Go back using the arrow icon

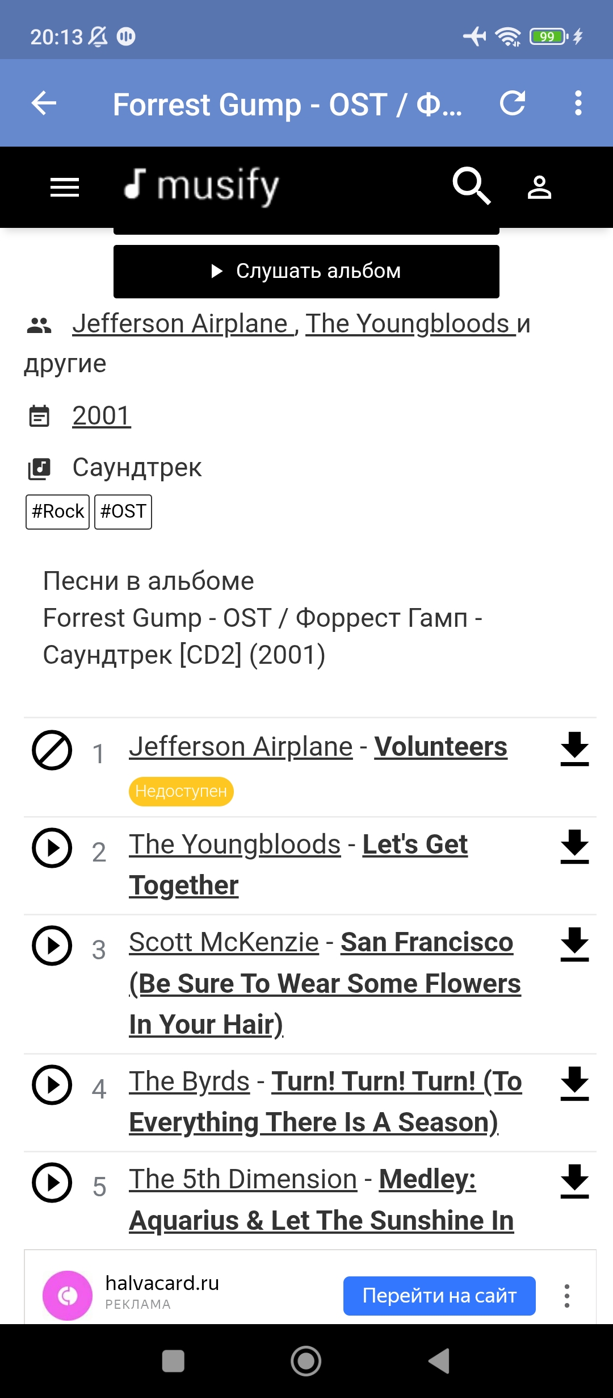pyautogui.click(x=44, y=103)
